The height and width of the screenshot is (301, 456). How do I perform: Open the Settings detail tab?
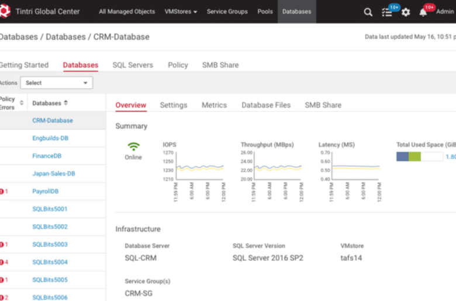[174, 105]
